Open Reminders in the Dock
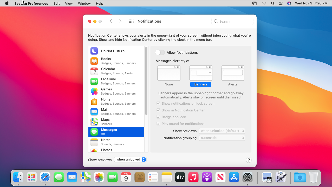Image resolution: width=332 pixels, height=187 pixels. 153,177
